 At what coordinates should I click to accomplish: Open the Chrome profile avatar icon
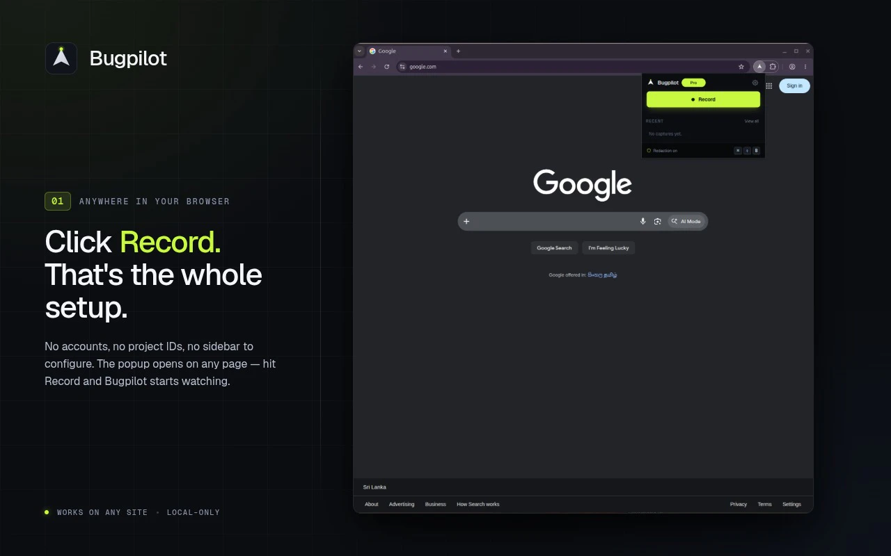[x=792, y=67]
